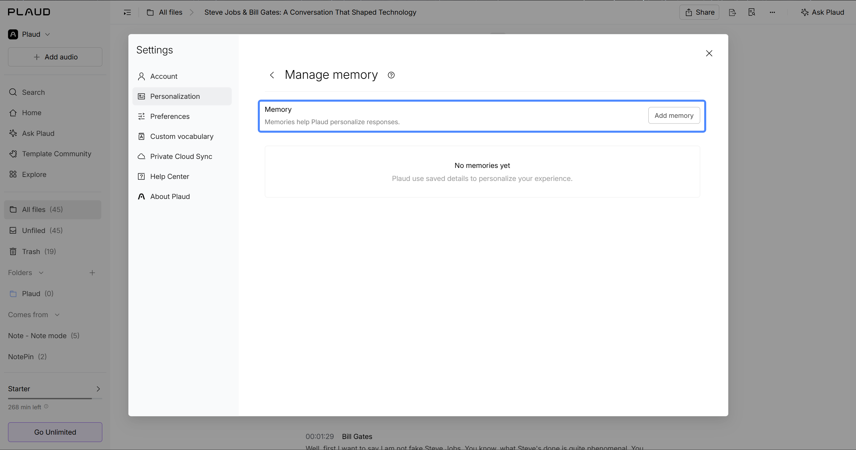
Task: Close the Settings dialog
Action: [709, 53]
